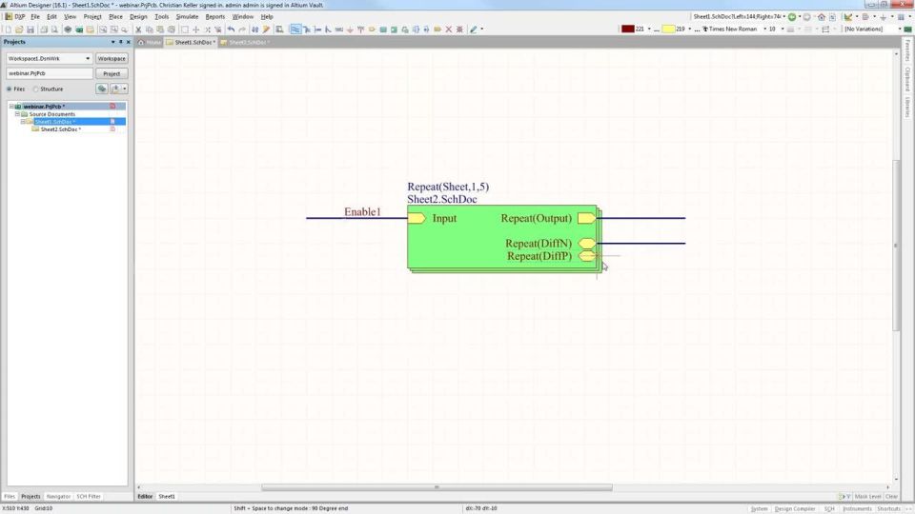Select the Place No ERC red X tool
The image size is (915, 514).
pyautogui.click(x=449, y=30)
